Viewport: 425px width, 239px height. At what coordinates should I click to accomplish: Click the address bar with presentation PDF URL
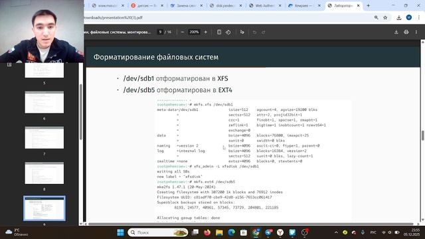(228, 18)
